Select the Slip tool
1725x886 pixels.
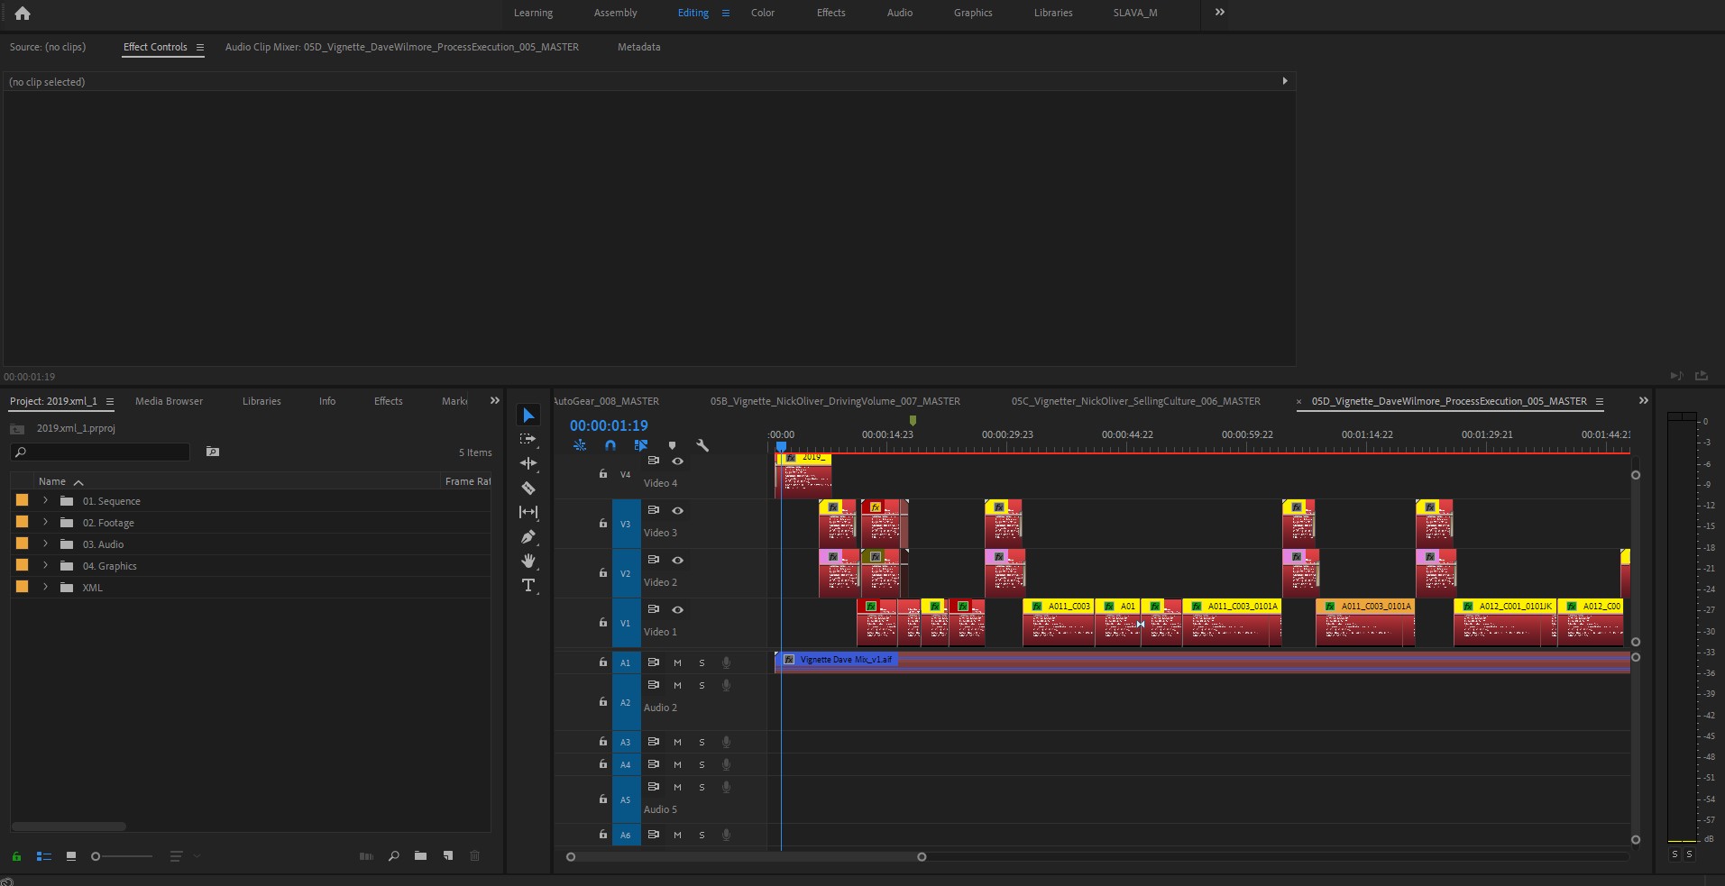click(528, 512)
